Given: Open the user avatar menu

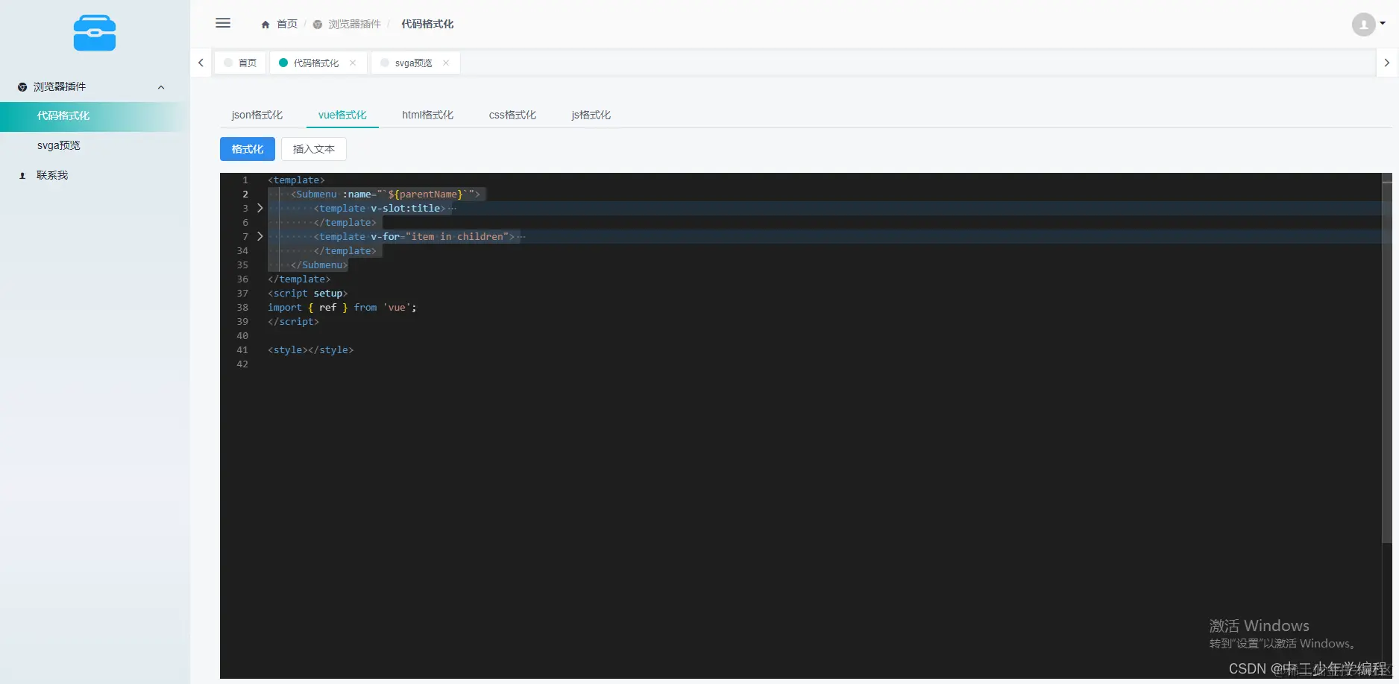Looking at the screenshot, I should point(1364,25).
